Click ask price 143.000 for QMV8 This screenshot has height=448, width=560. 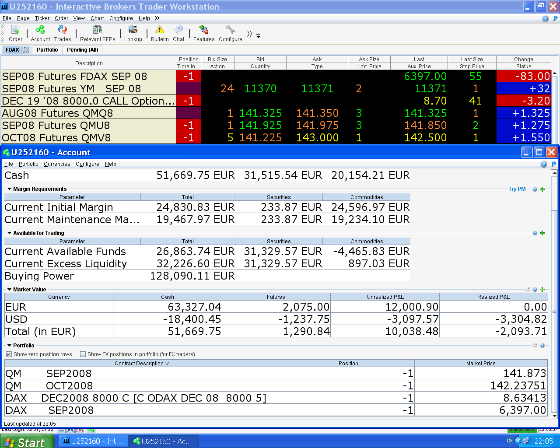tap(317, 137)
